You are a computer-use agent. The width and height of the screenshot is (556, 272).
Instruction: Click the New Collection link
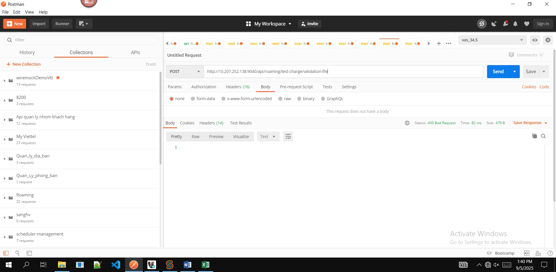(24, 64)
